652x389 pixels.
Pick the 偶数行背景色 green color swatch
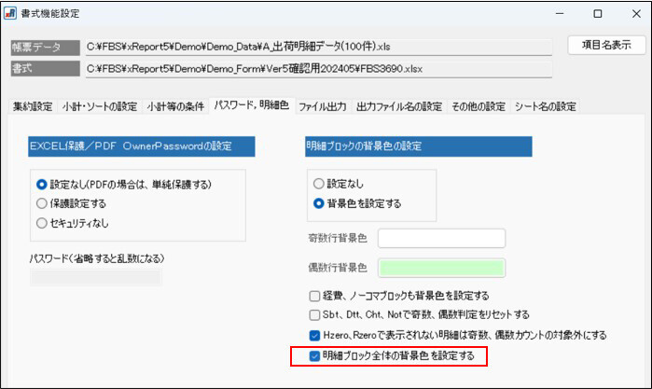click(441, 268)
